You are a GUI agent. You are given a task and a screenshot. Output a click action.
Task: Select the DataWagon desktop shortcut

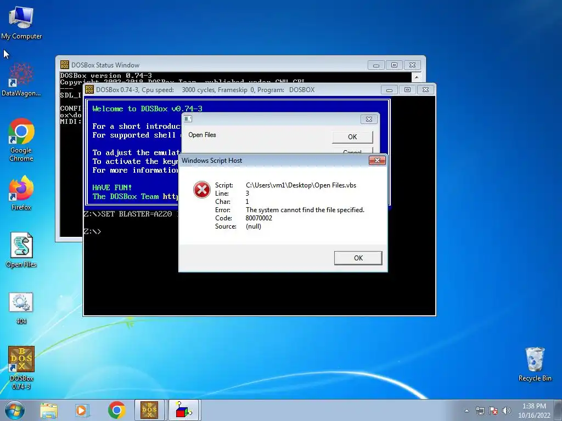click(21, 79)
